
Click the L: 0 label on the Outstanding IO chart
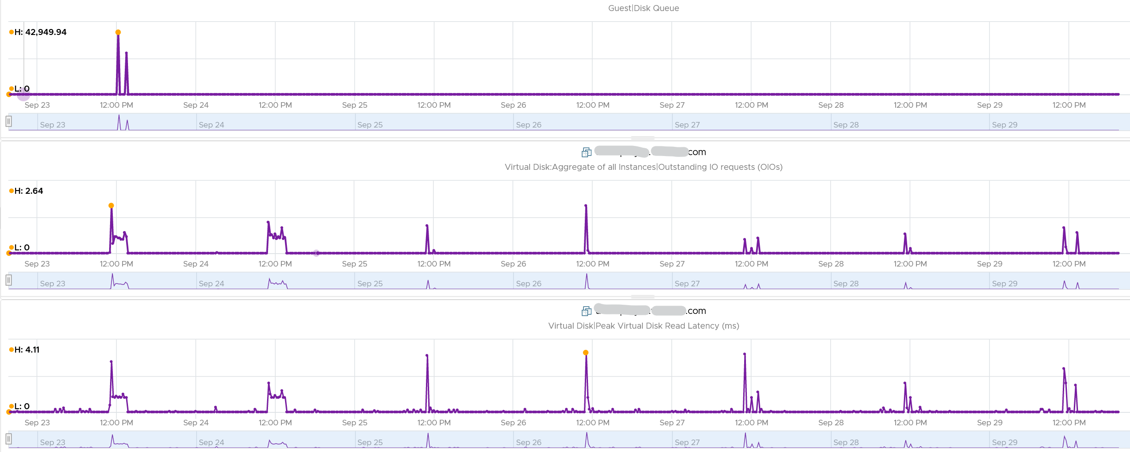(x=22, y=248)
